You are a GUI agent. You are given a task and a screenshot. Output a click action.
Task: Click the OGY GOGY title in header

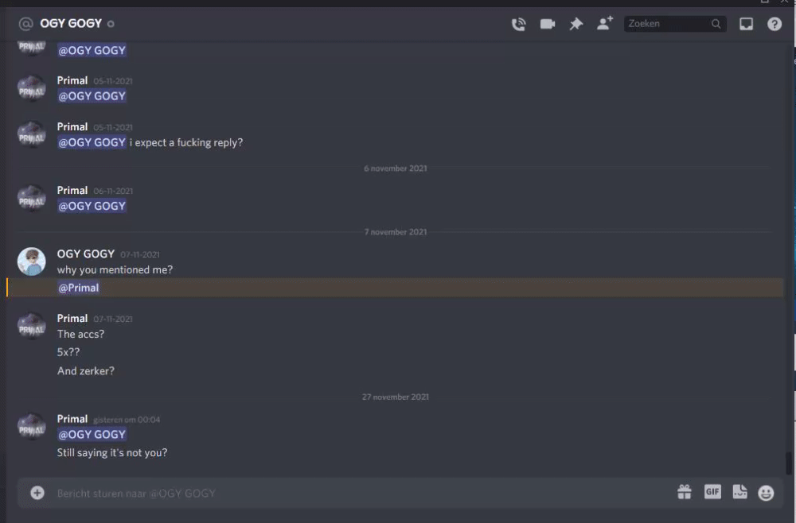click(x=71, y=23)
